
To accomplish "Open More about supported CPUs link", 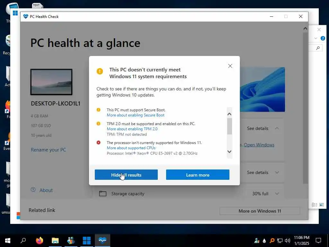I will [131, 148].
